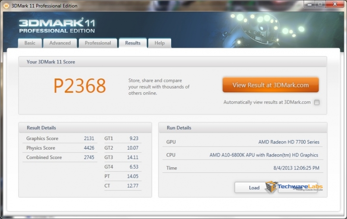The image size is (347, 219).
Task: Click the GPU name AMD Radeon HD 7700 Series
Action: [289, 142]
